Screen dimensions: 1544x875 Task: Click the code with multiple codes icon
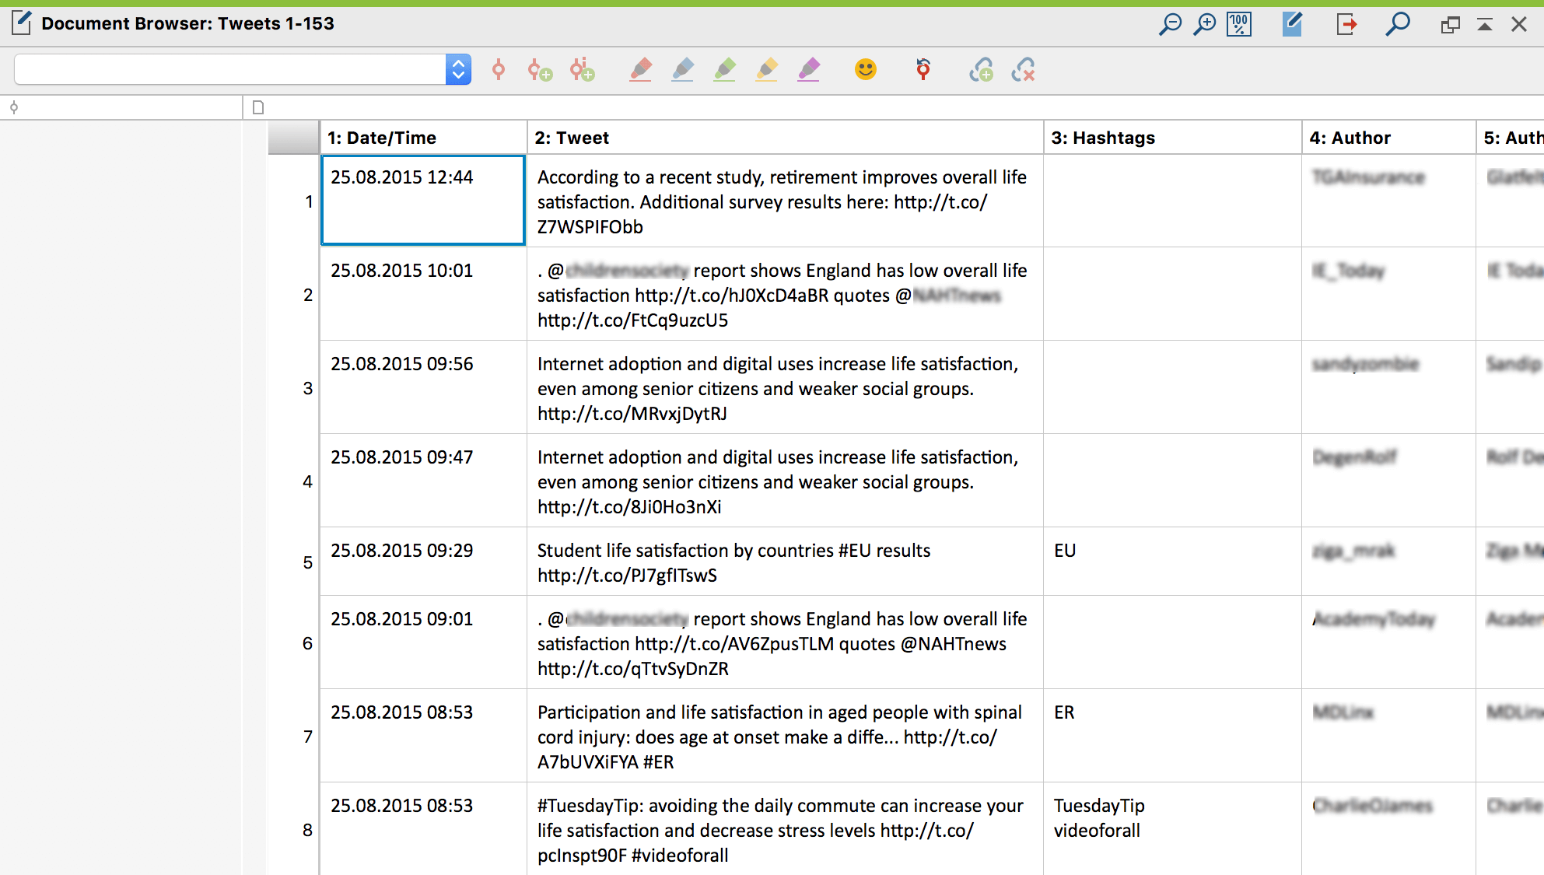click(582, 70)
